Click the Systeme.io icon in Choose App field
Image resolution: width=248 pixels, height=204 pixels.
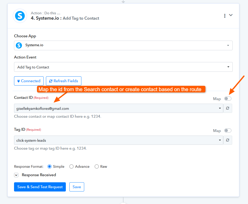[19, 45]
